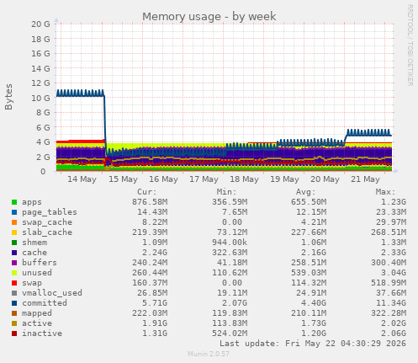Click inactive min value 524.02M
418x363 pixels.
pyautogui.click(x=230, y=334)
